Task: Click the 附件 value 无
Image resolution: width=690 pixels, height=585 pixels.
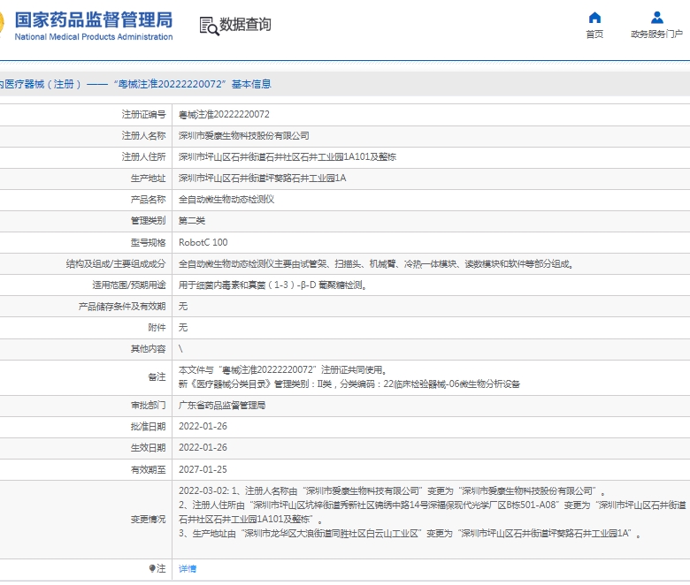Action: point(183,328)
